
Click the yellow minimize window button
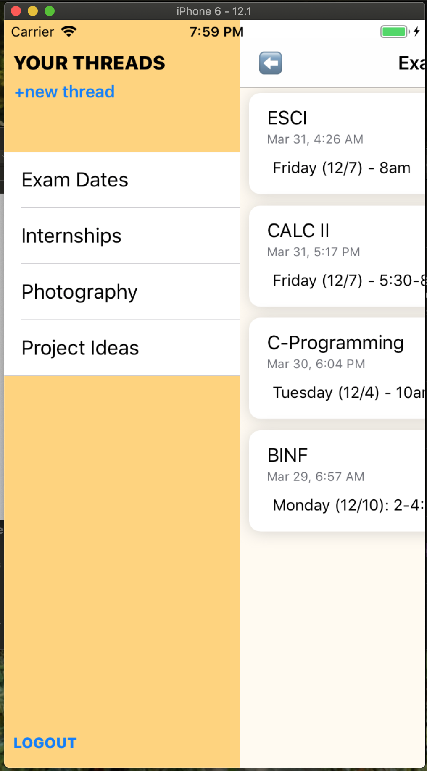pyautogui.click(x=33, y=11)
